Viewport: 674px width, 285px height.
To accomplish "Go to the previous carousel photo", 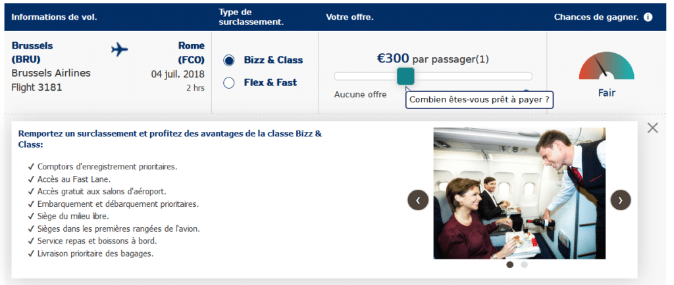I will pyautogui.click(x=418, y=200).
